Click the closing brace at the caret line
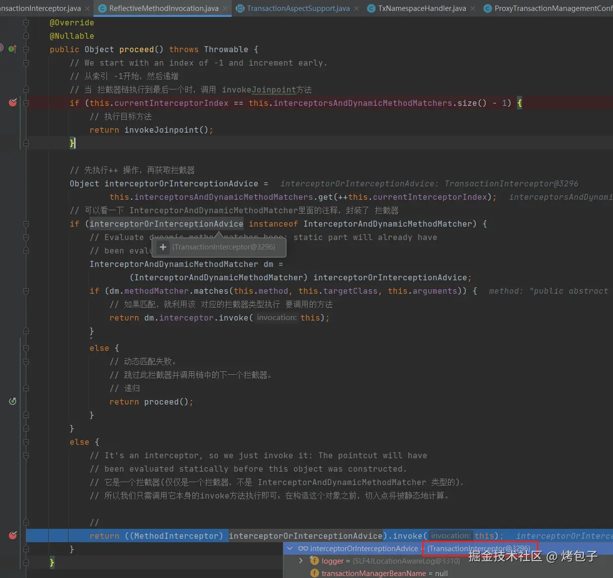This screenshot has width=613, height=578. point(72,143)
